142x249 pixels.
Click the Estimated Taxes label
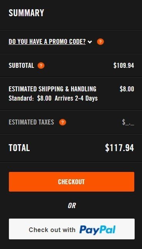pyautogui.click(x=31, y=122)
